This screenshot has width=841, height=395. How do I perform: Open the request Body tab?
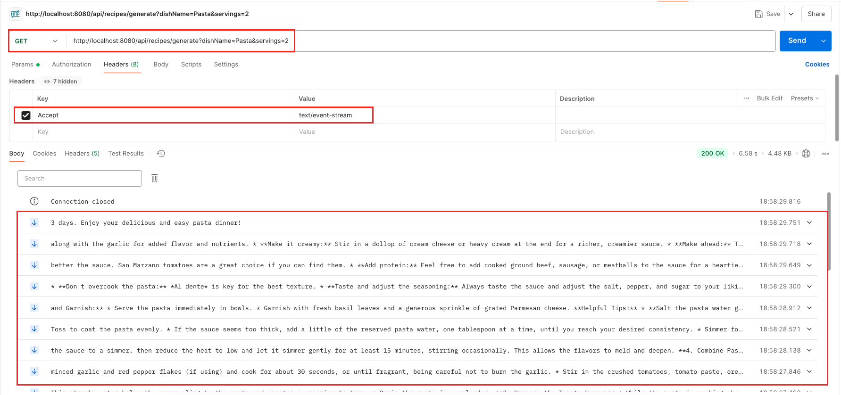pos(161,64)
